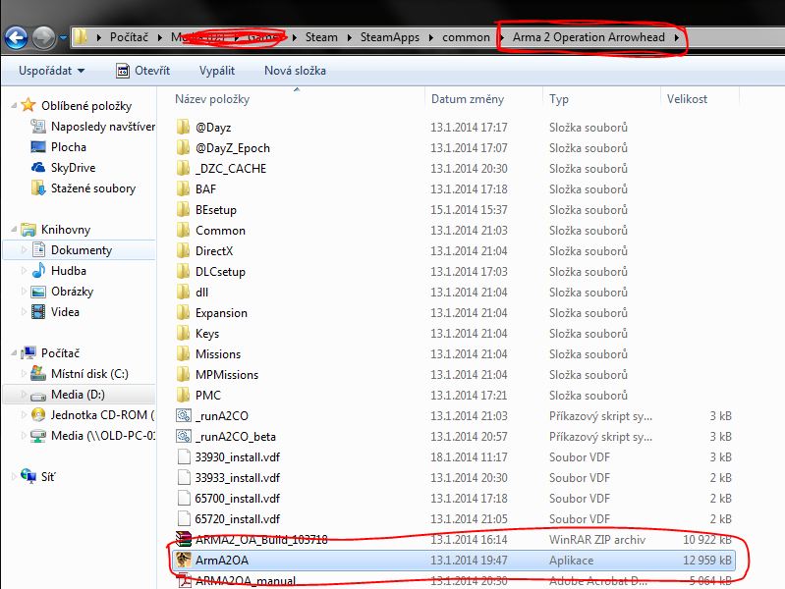Open Stažené soubory in the sidebar

pos(93,188)
